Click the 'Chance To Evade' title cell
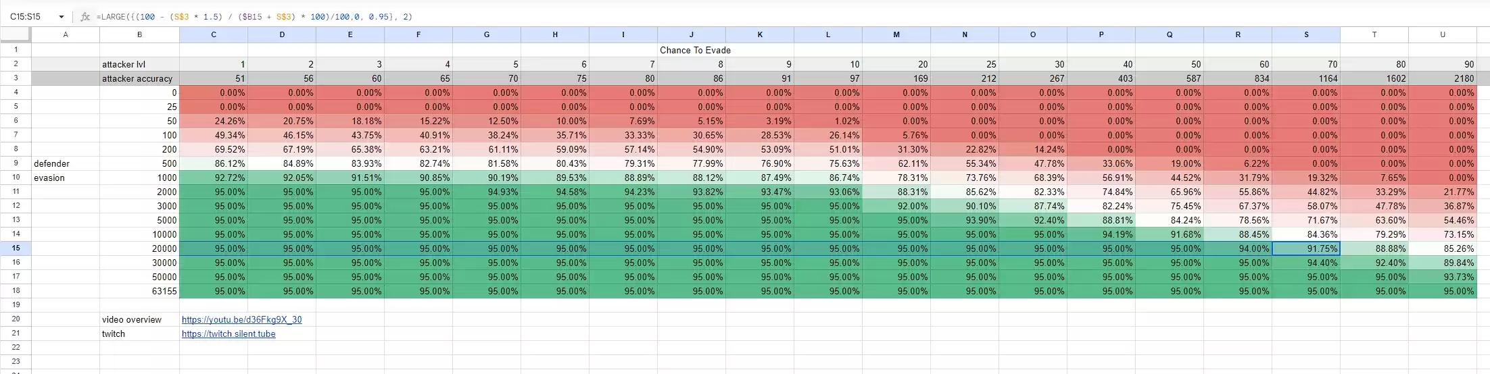 coord(695,50)
